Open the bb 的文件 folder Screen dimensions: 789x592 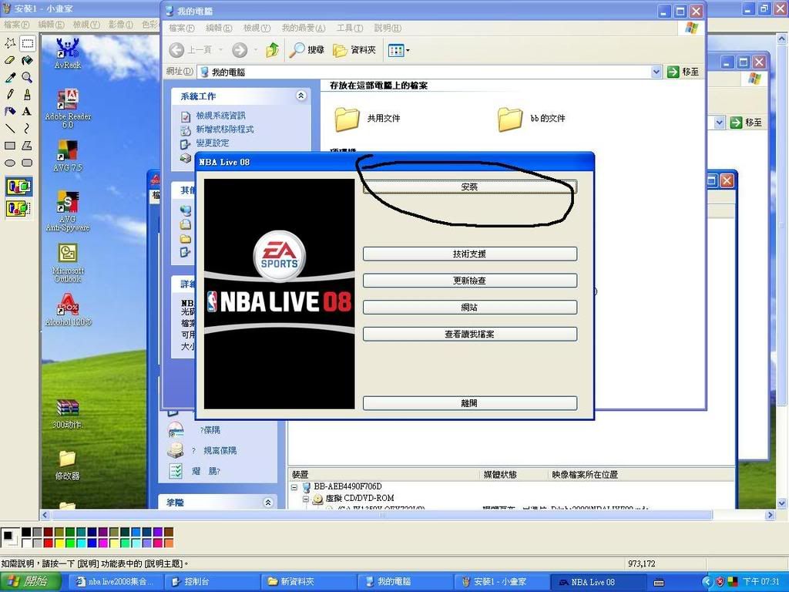point(532,119)
